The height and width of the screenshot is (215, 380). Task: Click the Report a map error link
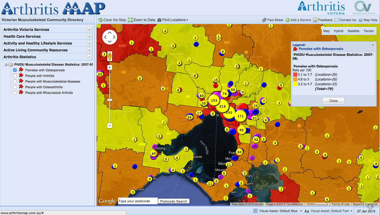pos(365,204)
